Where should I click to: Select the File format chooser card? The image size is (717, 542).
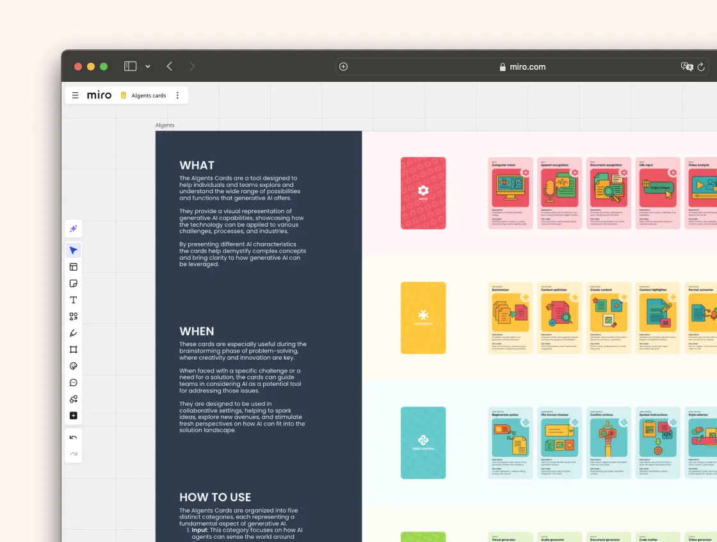click(x=560, y=443)
